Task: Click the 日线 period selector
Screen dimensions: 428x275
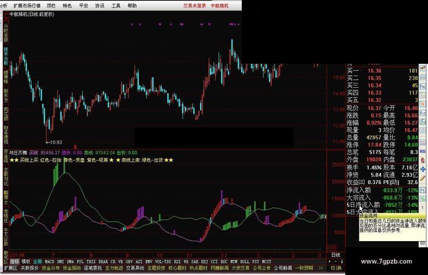Action: 336,255
